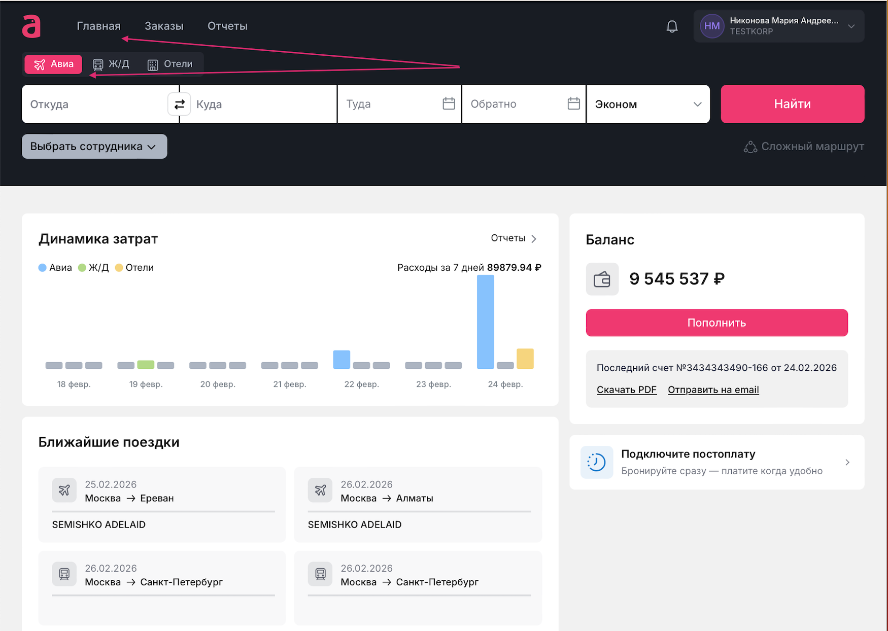Open Выбрать сотрудника dropdown

tap(94, 147)
